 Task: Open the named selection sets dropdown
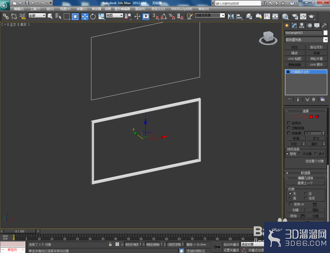pos(223,15)
